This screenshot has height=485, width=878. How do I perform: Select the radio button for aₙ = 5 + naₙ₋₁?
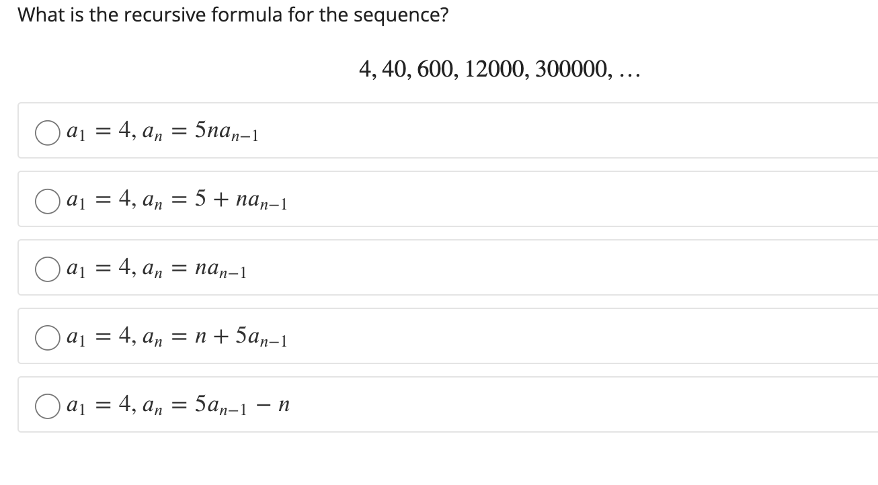click(47, 201)
